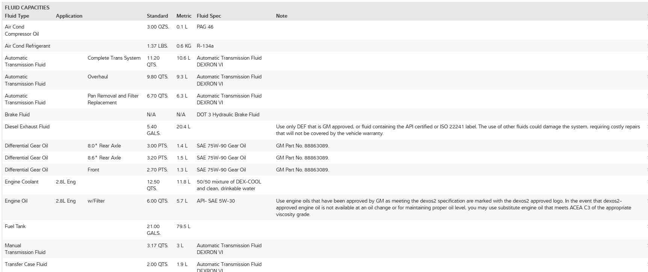Click the Fluid Spec column header

tap(209, 16)
